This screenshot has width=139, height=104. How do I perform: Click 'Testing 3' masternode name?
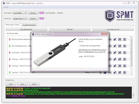click(15, 66)
